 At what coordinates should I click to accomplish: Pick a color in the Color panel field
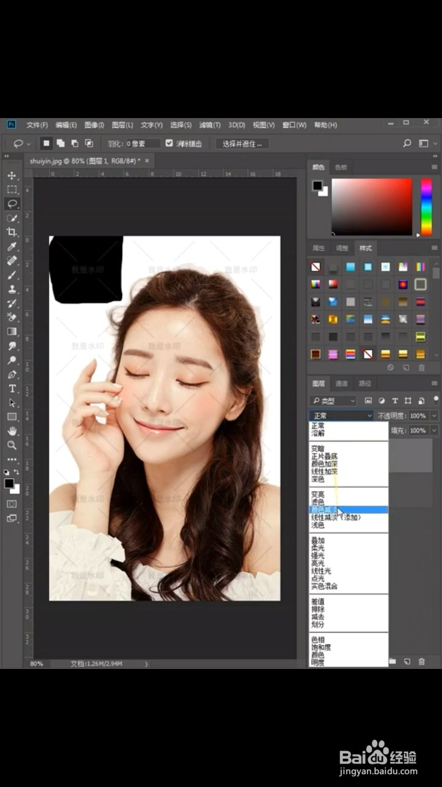pyautogui.click(x=372, y=207)
